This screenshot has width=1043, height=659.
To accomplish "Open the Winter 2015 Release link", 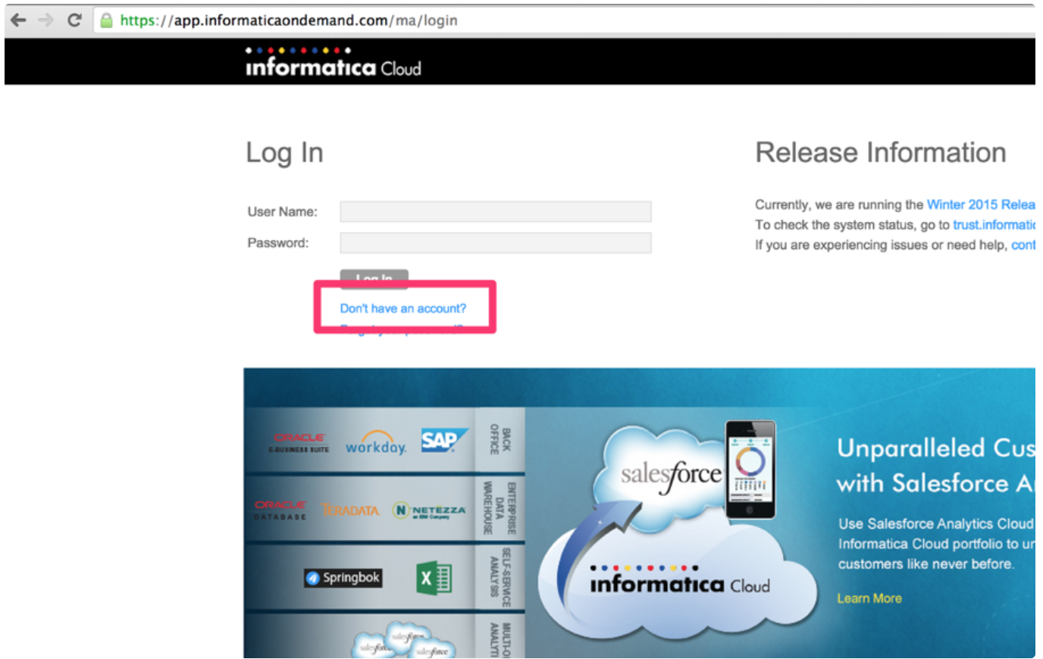I will 980,205.
